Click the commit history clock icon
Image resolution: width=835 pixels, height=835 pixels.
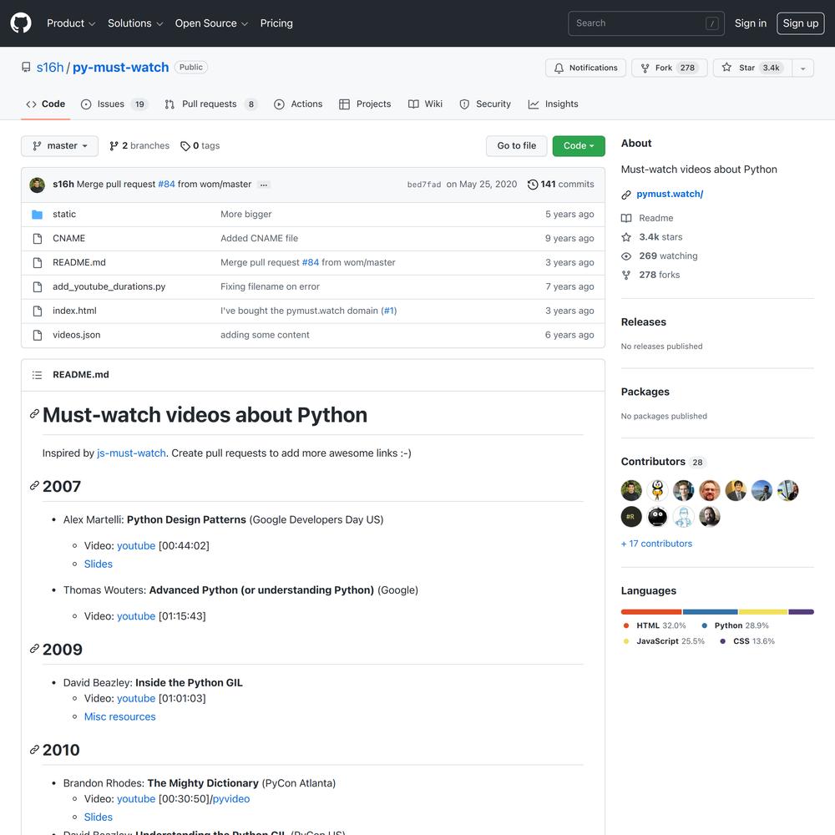point(533,185)
